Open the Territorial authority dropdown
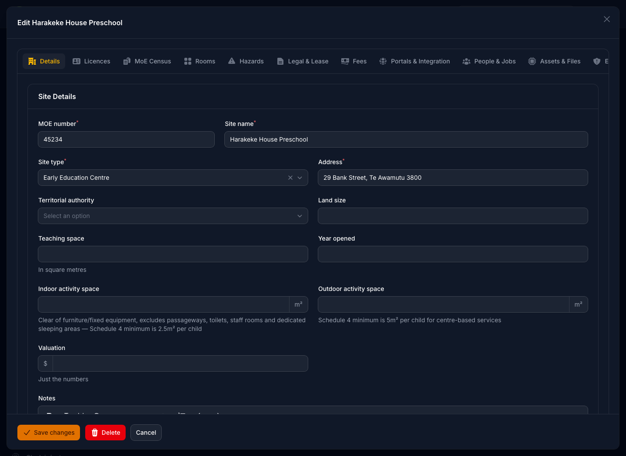 pyautogui.click(x=173, y=216)
